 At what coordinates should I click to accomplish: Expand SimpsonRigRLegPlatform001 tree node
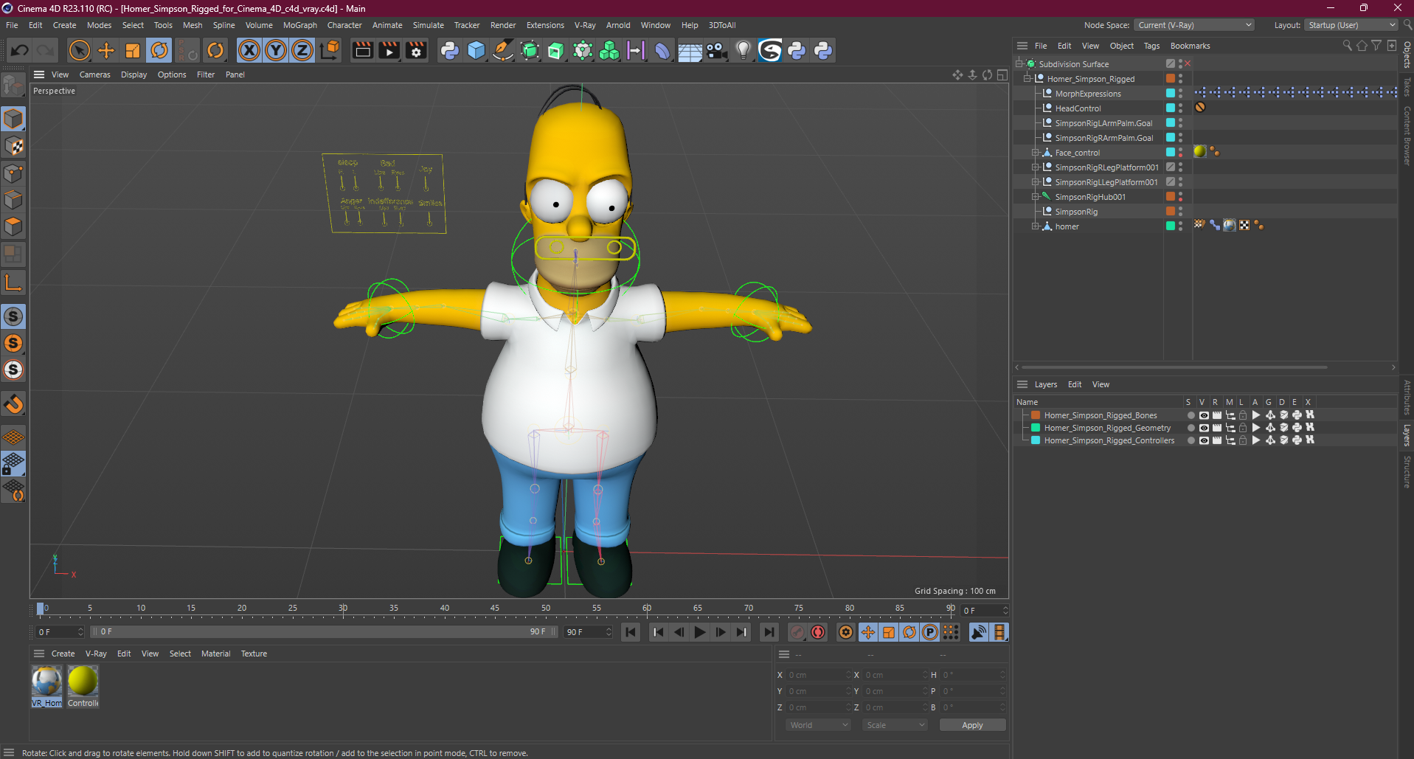[x=1035, y=167]
